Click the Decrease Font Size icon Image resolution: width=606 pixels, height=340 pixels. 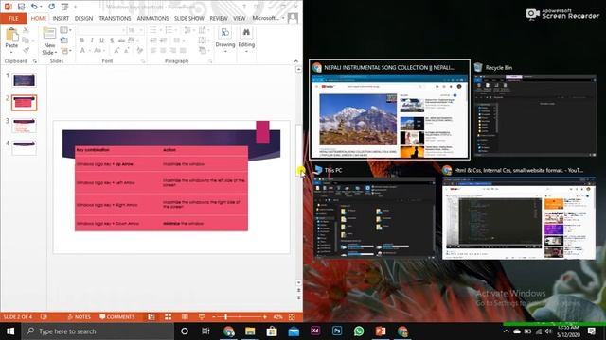[x=127, y=50]
